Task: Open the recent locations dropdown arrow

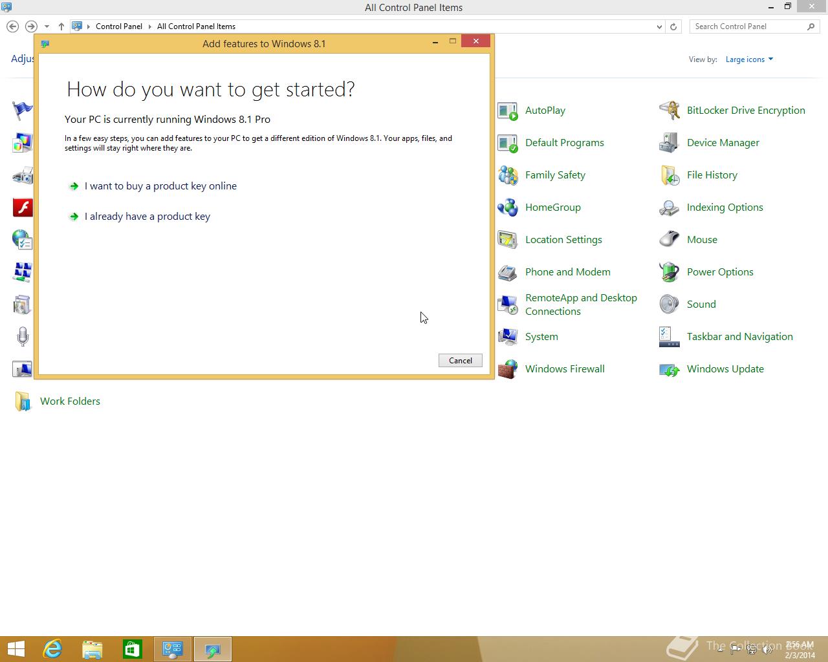Action: (x=47, y=27)
